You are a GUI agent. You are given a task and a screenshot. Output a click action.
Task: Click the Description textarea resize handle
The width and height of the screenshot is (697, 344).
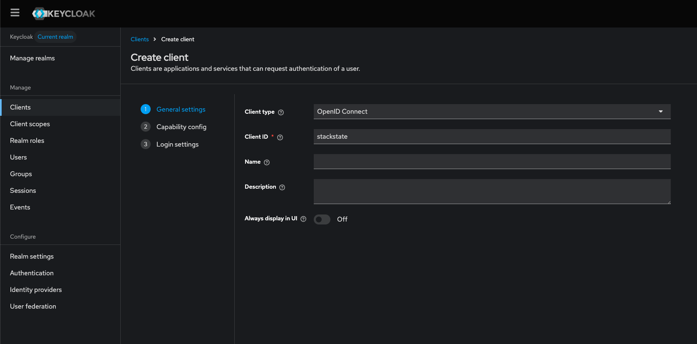(x=669, y=202)
